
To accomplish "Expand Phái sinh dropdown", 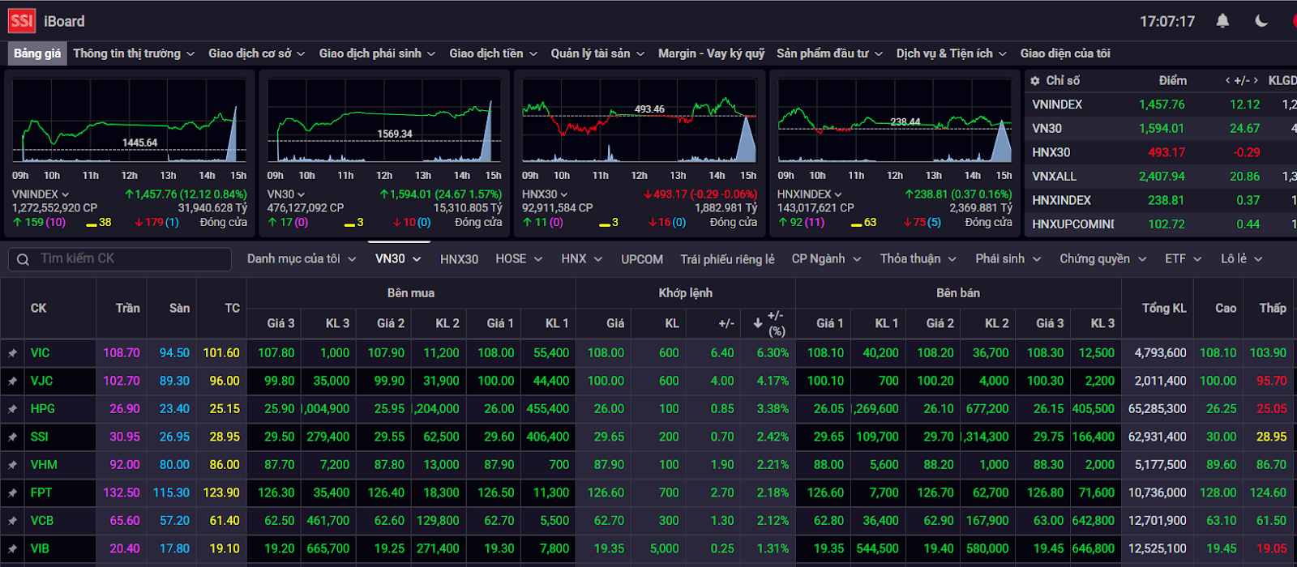I will pyautogui.click(x=1008, y=258).
